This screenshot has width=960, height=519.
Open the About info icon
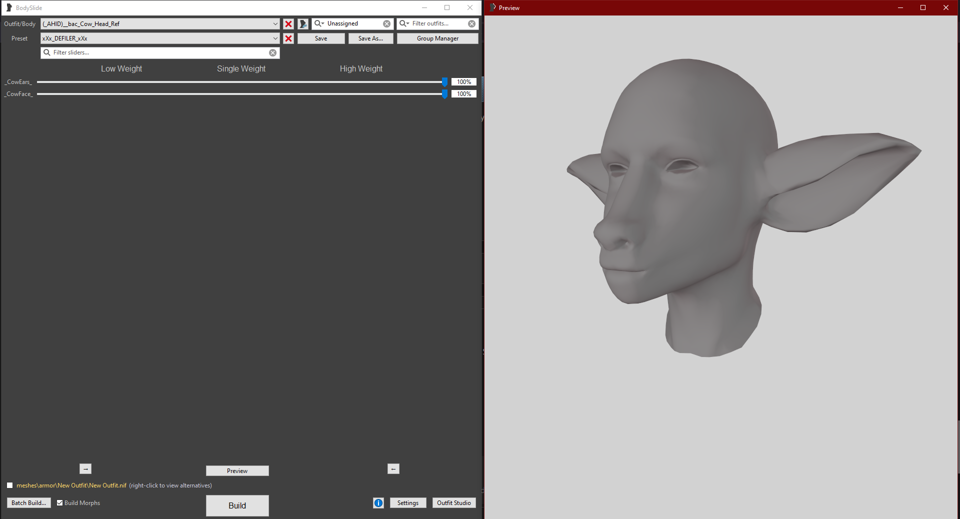click(x=378, y=503)
